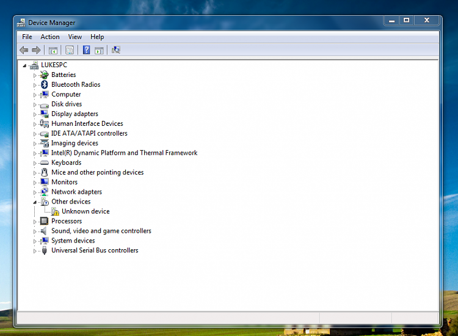Select the Bluetooth Radios label
The image size is (458, 336).
(x=76, y=84)
